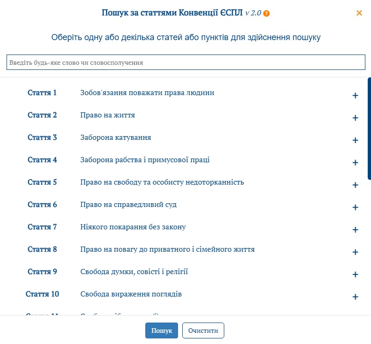The image size is (371, 344).
Task: Expand Стаття 1 with its plus icon
Action: 355,96
